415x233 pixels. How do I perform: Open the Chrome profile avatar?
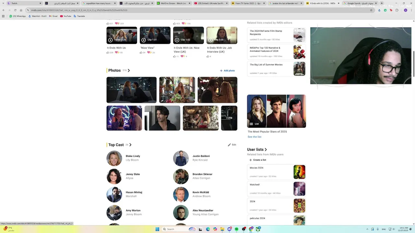point(405,10)
